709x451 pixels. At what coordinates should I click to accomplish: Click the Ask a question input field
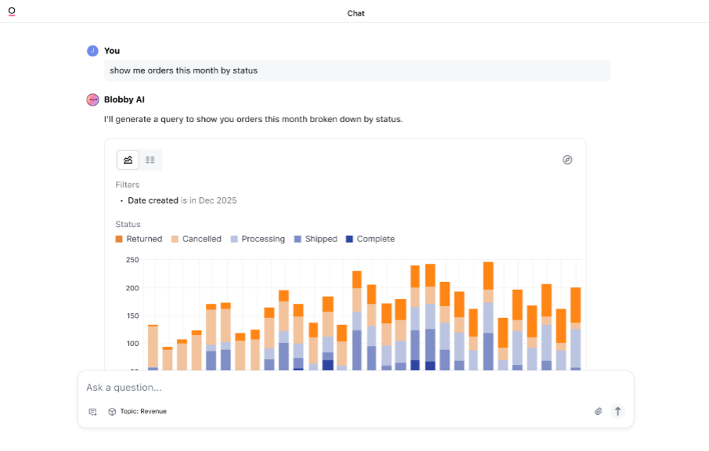[x=235, y=387]
